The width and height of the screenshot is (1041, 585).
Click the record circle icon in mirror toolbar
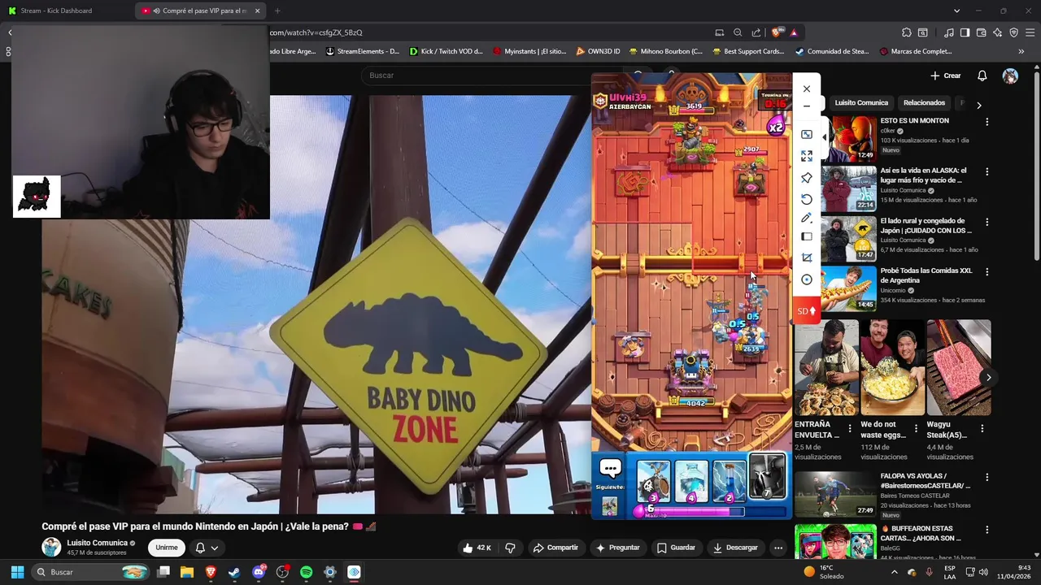tap(807, 279)
